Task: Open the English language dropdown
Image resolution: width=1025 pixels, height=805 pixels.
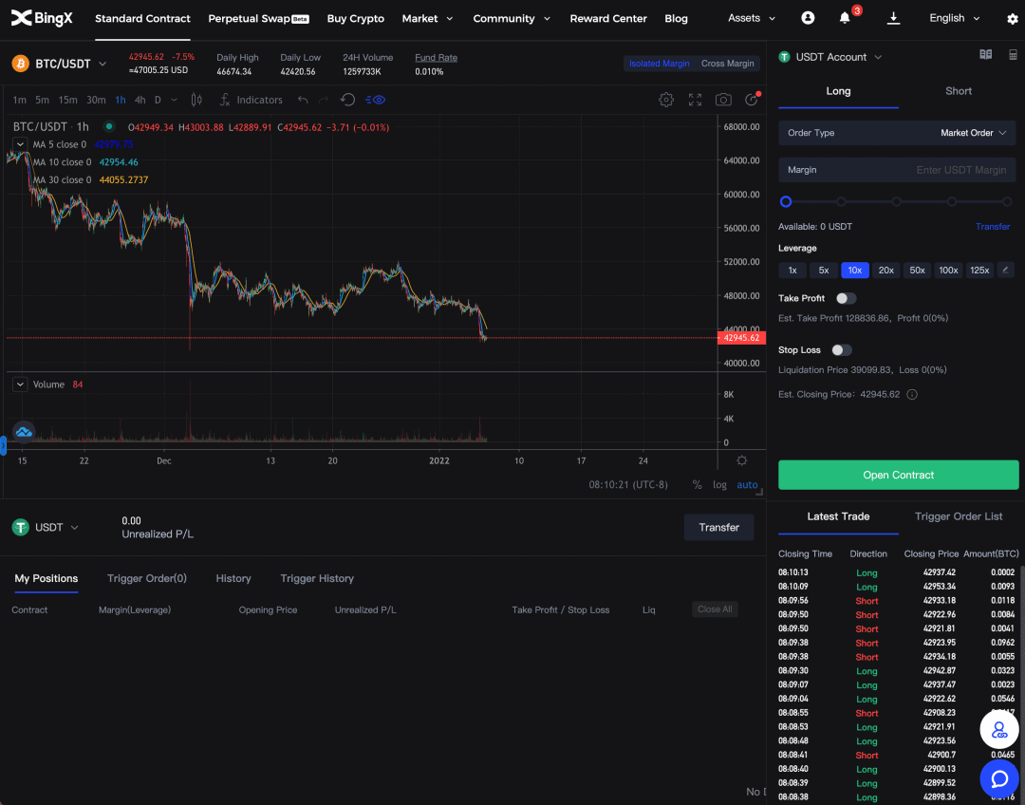Action: coord(955,18)
